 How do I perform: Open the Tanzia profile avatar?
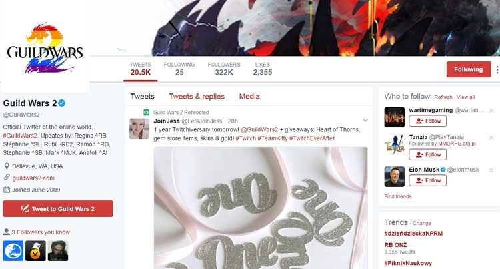(x=395, y=144)
